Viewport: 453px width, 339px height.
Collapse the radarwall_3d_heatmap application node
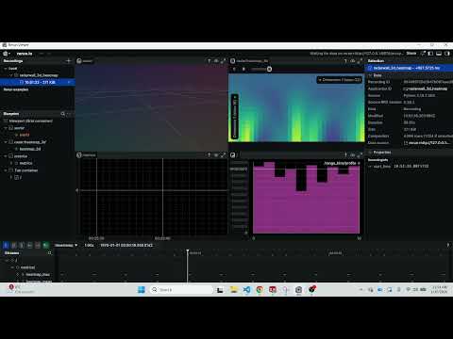pos(11,75)
